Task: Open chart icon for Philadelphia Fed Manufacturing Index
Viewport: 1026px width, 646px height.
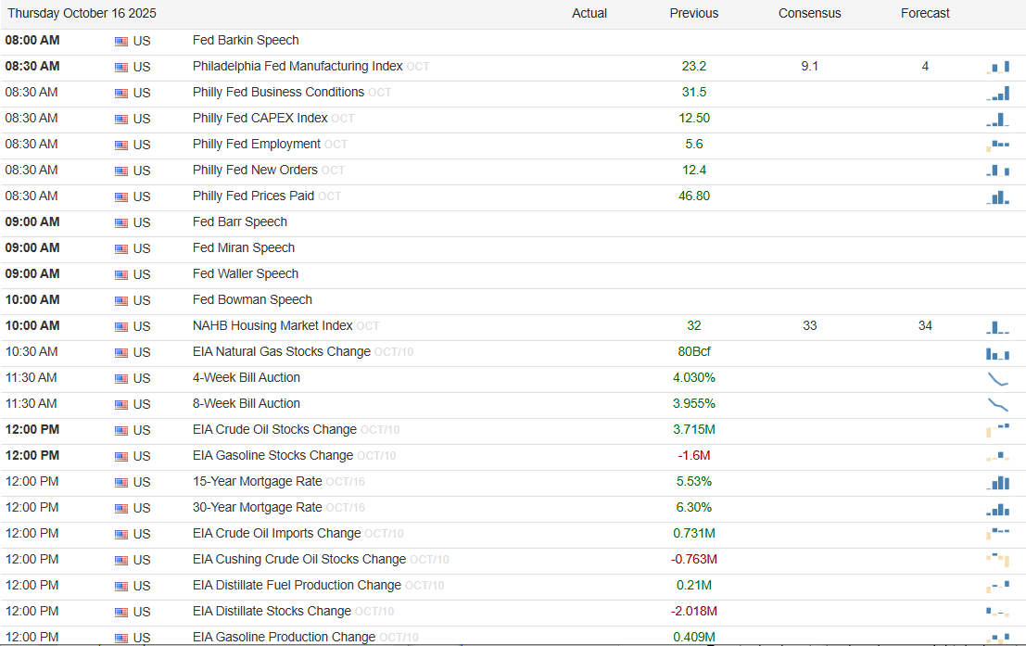Action: (x=998, y=67)
